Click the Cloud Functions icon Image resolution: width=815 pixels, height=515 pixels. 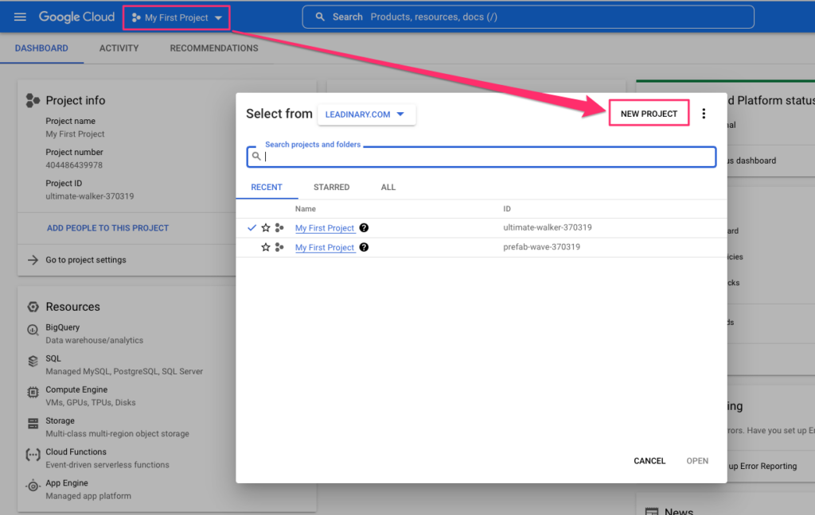(33, 455)
